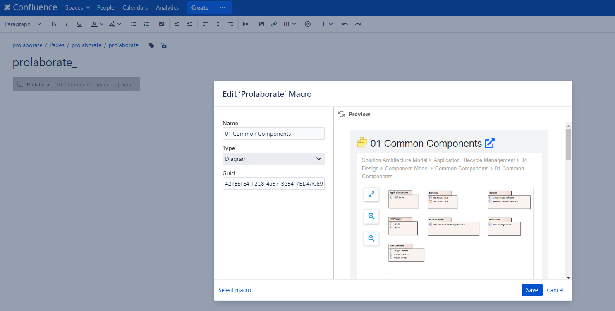Image resolution: width=615 pixels, height=311 pixels.
Task: Toggle bold formatting
Action: click(53, 24)
